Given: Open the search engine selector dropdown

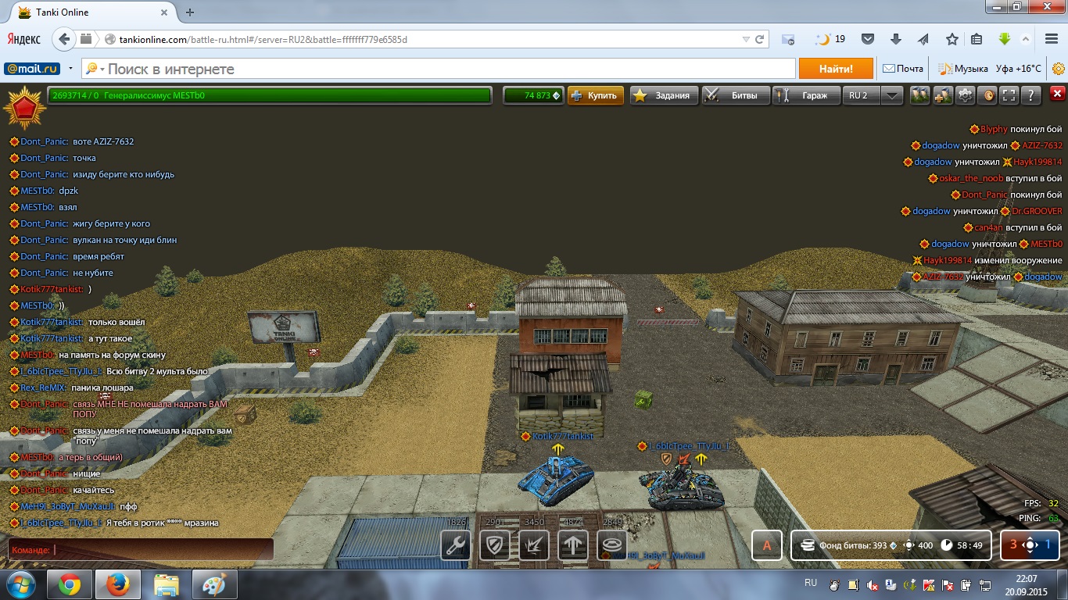Looking at the screenshot, I should pyautogui.click(x=94, y=69).
